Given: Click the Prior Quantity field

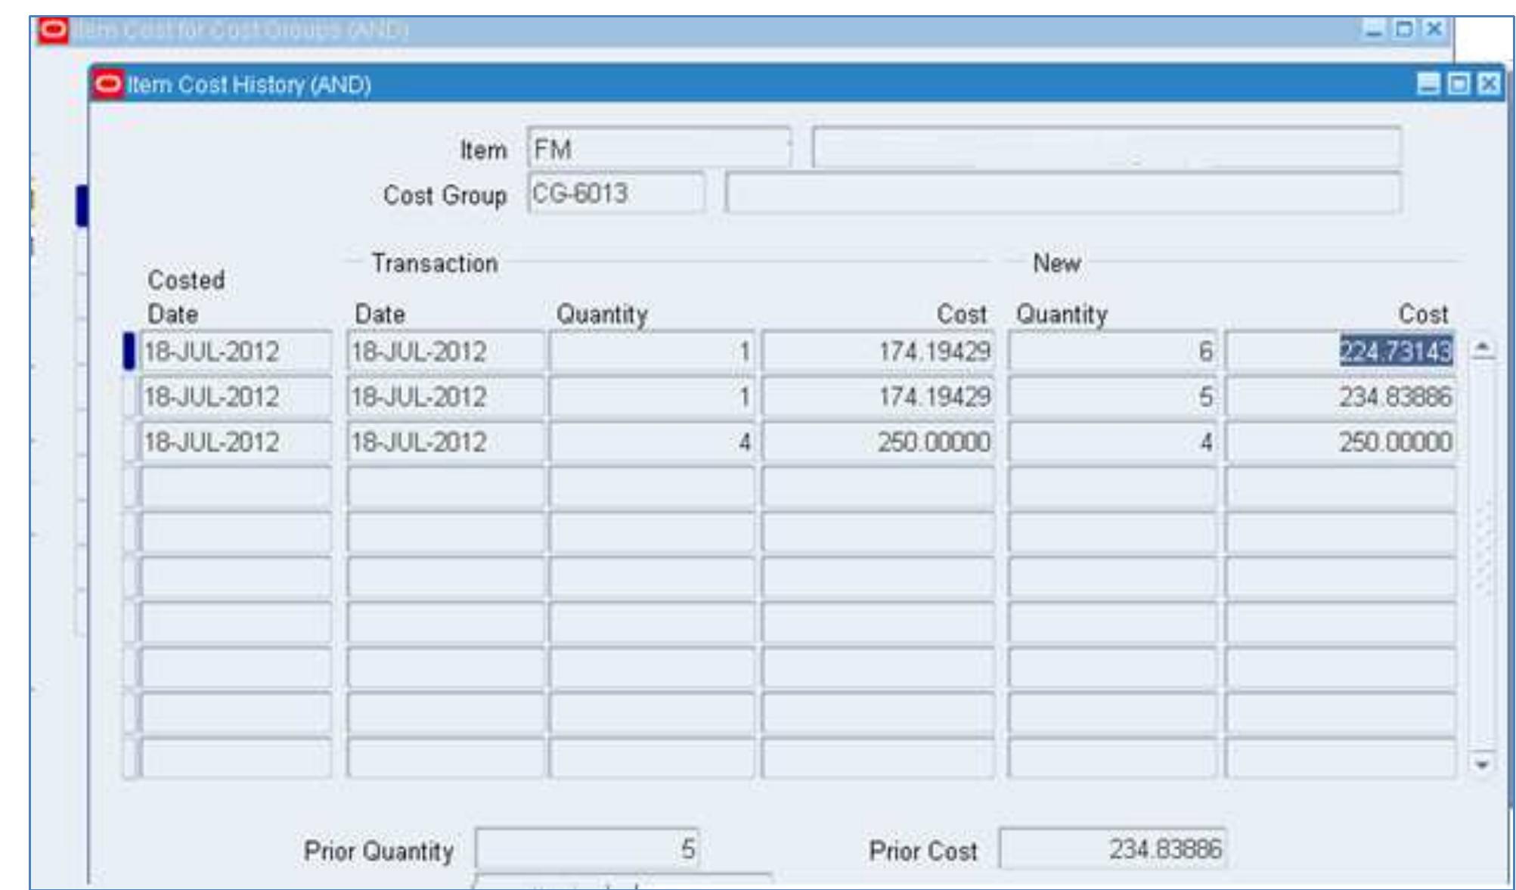Looking at the screenshot, I should click(587, 848).
